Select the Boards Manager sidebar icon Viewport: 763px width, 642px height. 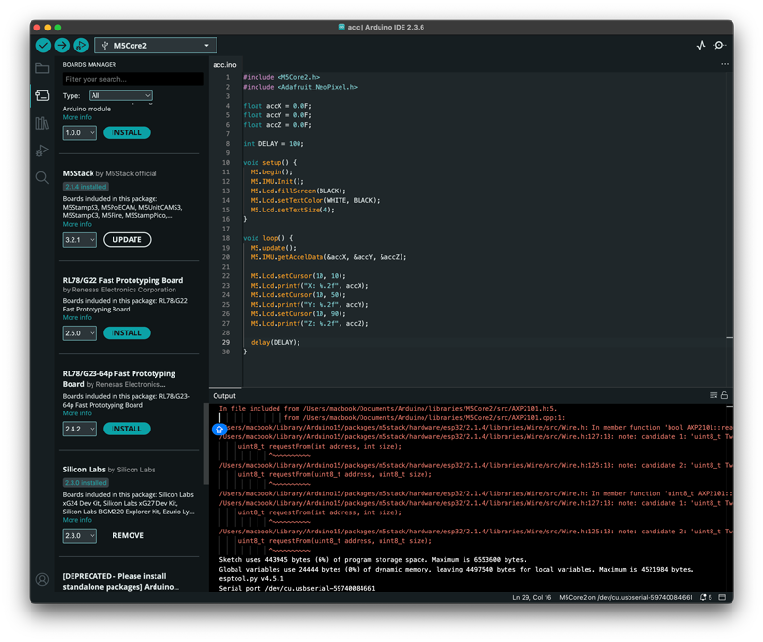click(x=42, y=96)
